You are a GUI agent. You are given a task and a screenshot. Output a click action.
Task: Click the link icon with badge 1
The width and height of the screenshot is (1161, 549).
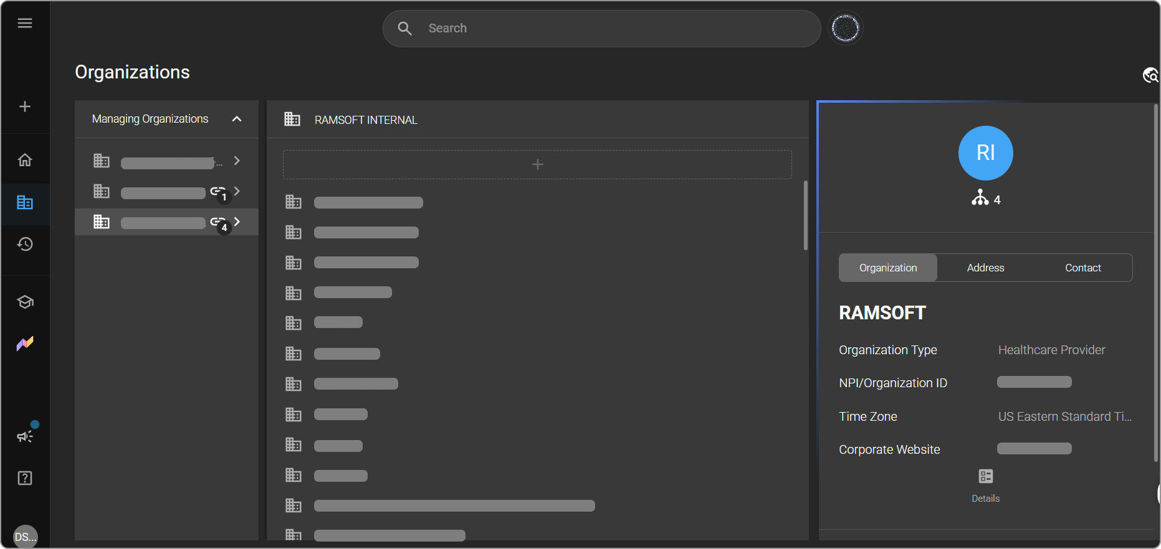click(x=217, y=192)
